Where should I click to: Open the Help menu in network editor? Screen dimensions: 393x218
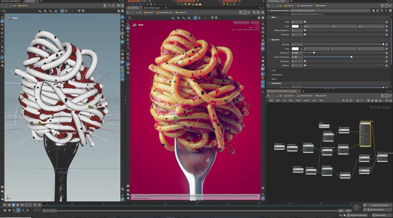(x=321, y=100)
